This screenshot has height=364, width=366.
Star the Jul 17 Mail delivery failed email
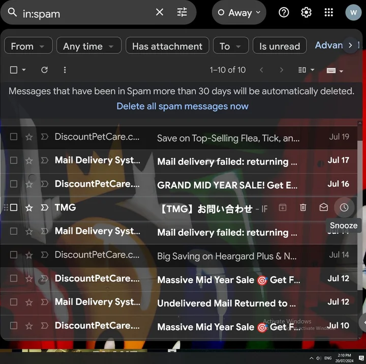pyautogui.click(x=29, y=160)
